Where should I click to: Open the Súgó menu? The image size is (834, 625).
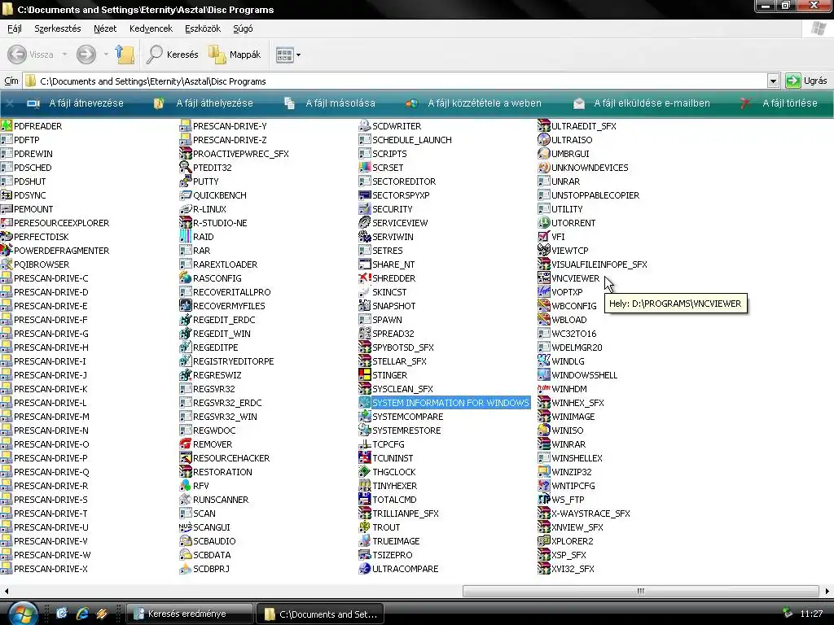point(243,28)
